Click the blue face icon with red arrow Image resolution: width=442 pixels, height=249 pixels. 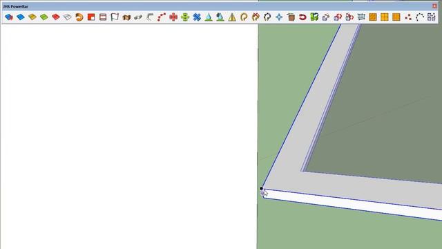tap(9, 17)
